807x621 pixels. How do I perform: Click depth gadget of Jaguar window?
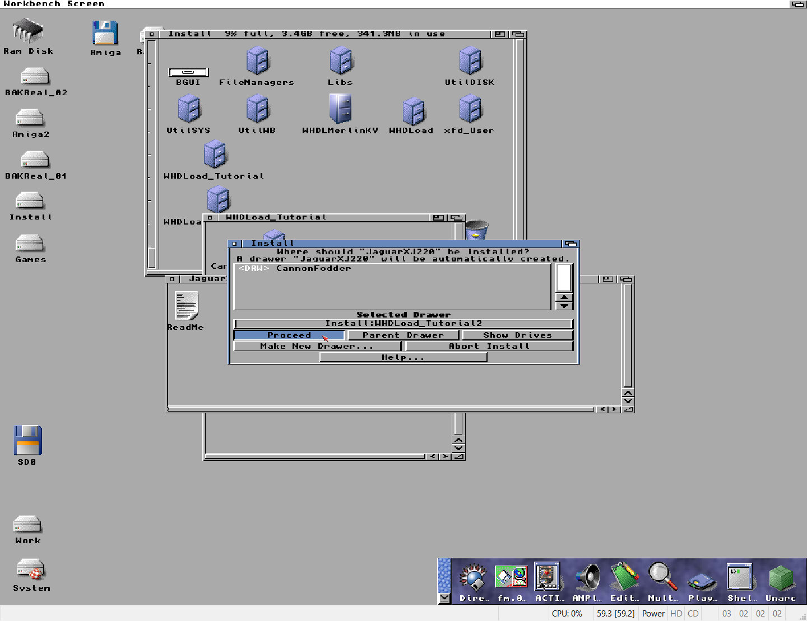pos(626,279)
